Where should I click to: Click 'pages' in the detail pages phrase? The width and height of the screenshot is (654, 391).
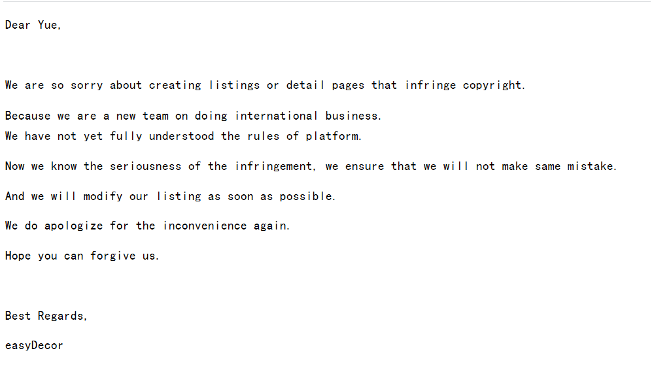(349, 86)
